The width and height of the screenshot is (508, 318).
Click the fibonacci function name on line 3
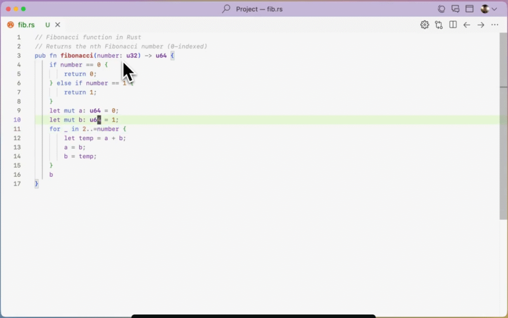click(x=77, y=56)
